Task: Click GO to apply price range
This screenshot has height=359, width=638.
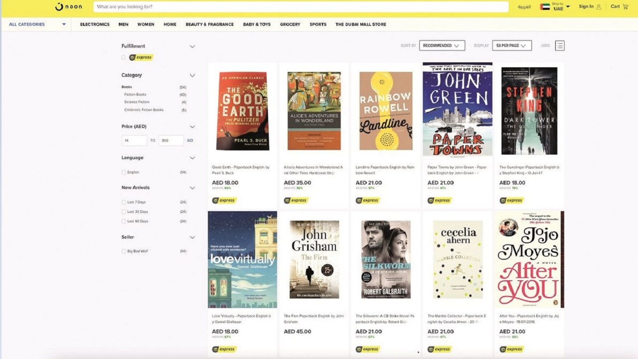Action: (190, 141)
